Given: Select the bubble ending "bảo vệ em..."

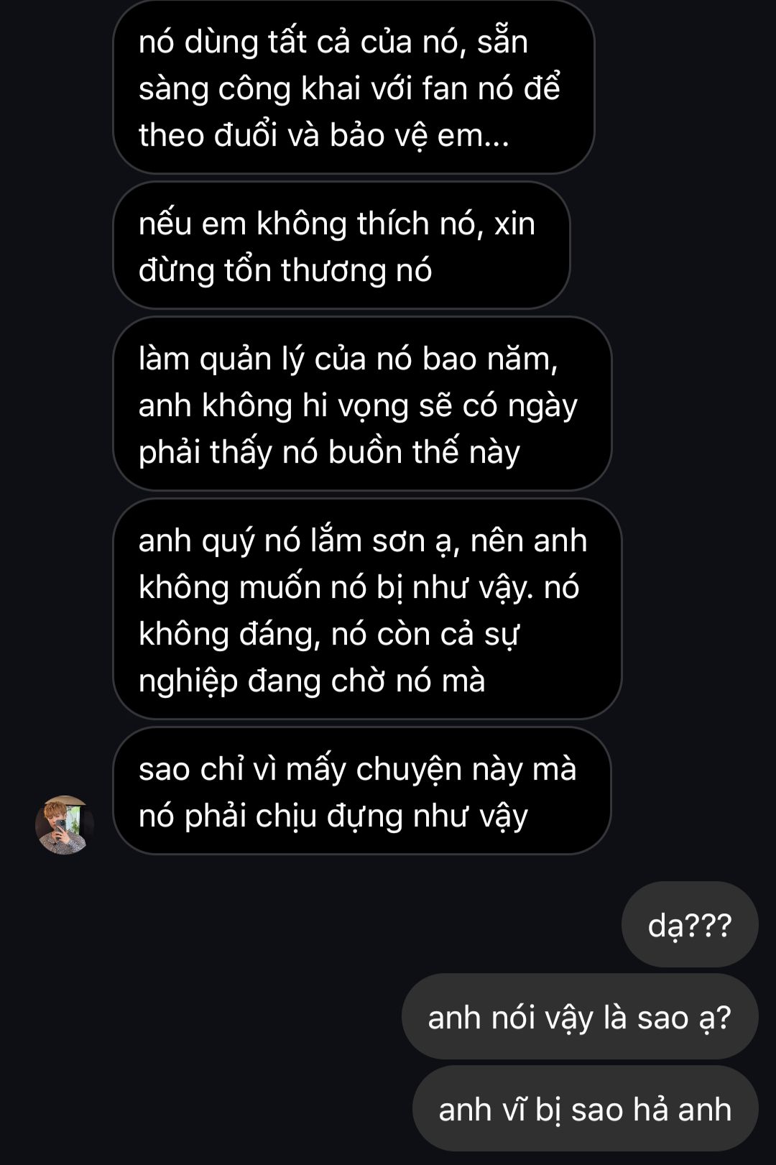Looking at the screenshot, I should (x=354, y=87).
